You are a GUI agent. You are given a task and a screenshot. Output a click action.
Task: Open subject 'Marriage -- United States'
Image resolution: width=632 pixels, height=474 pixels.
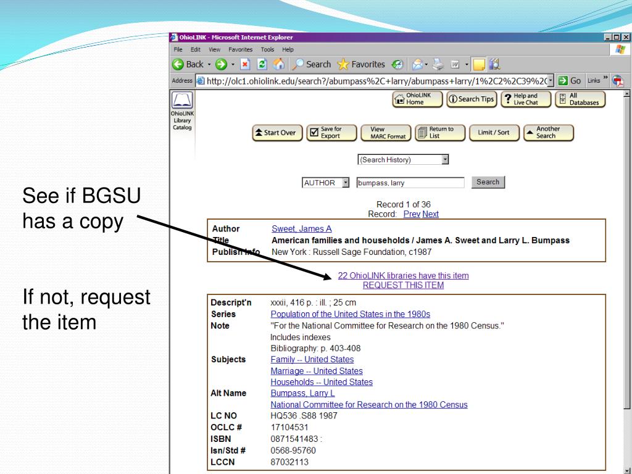coord(317,371)
